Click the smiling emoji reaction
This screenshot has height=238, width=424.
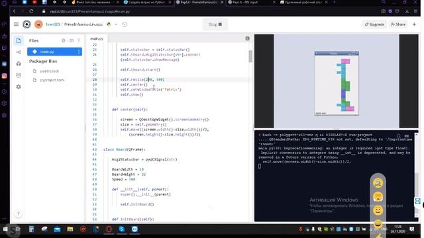coord(378,210)
